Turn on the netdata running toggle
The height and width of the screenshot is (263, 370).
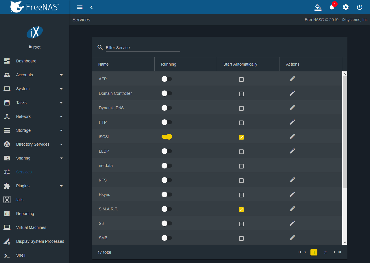point(167,166)
